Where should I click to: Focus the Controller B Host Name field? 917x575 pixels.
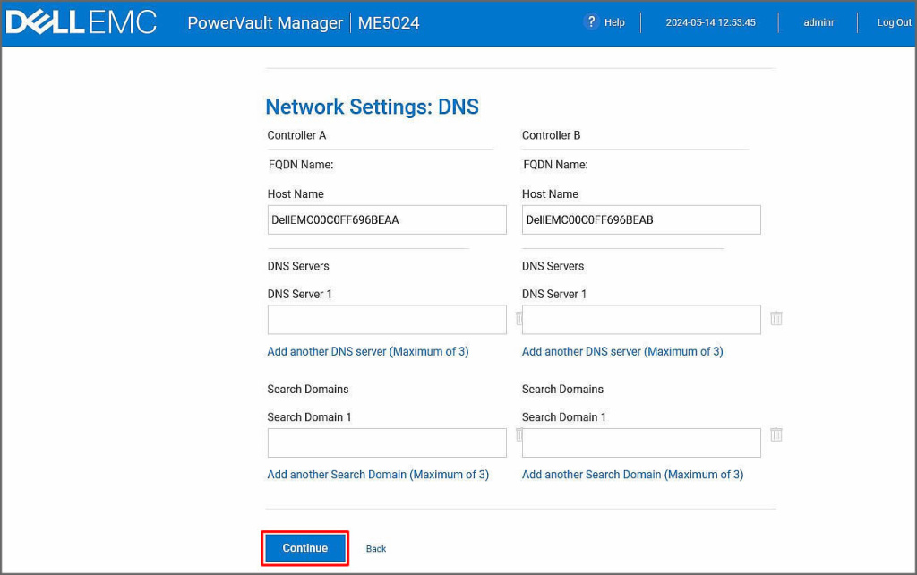pyautogui.click(x=641, y=219)
